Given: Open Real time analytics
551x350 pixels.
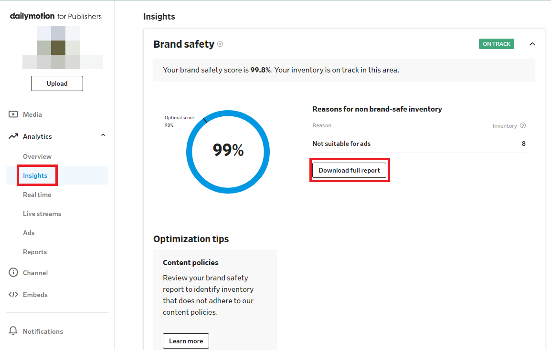Looking at the screenshot, I should point(37,195).
